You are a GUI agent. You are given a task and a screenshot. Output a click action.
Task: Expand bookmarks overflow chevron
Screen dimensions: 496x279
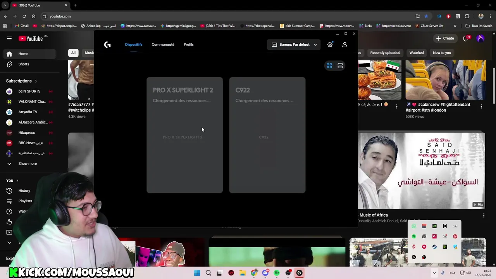pyautogui.click(x=455, y=26)
